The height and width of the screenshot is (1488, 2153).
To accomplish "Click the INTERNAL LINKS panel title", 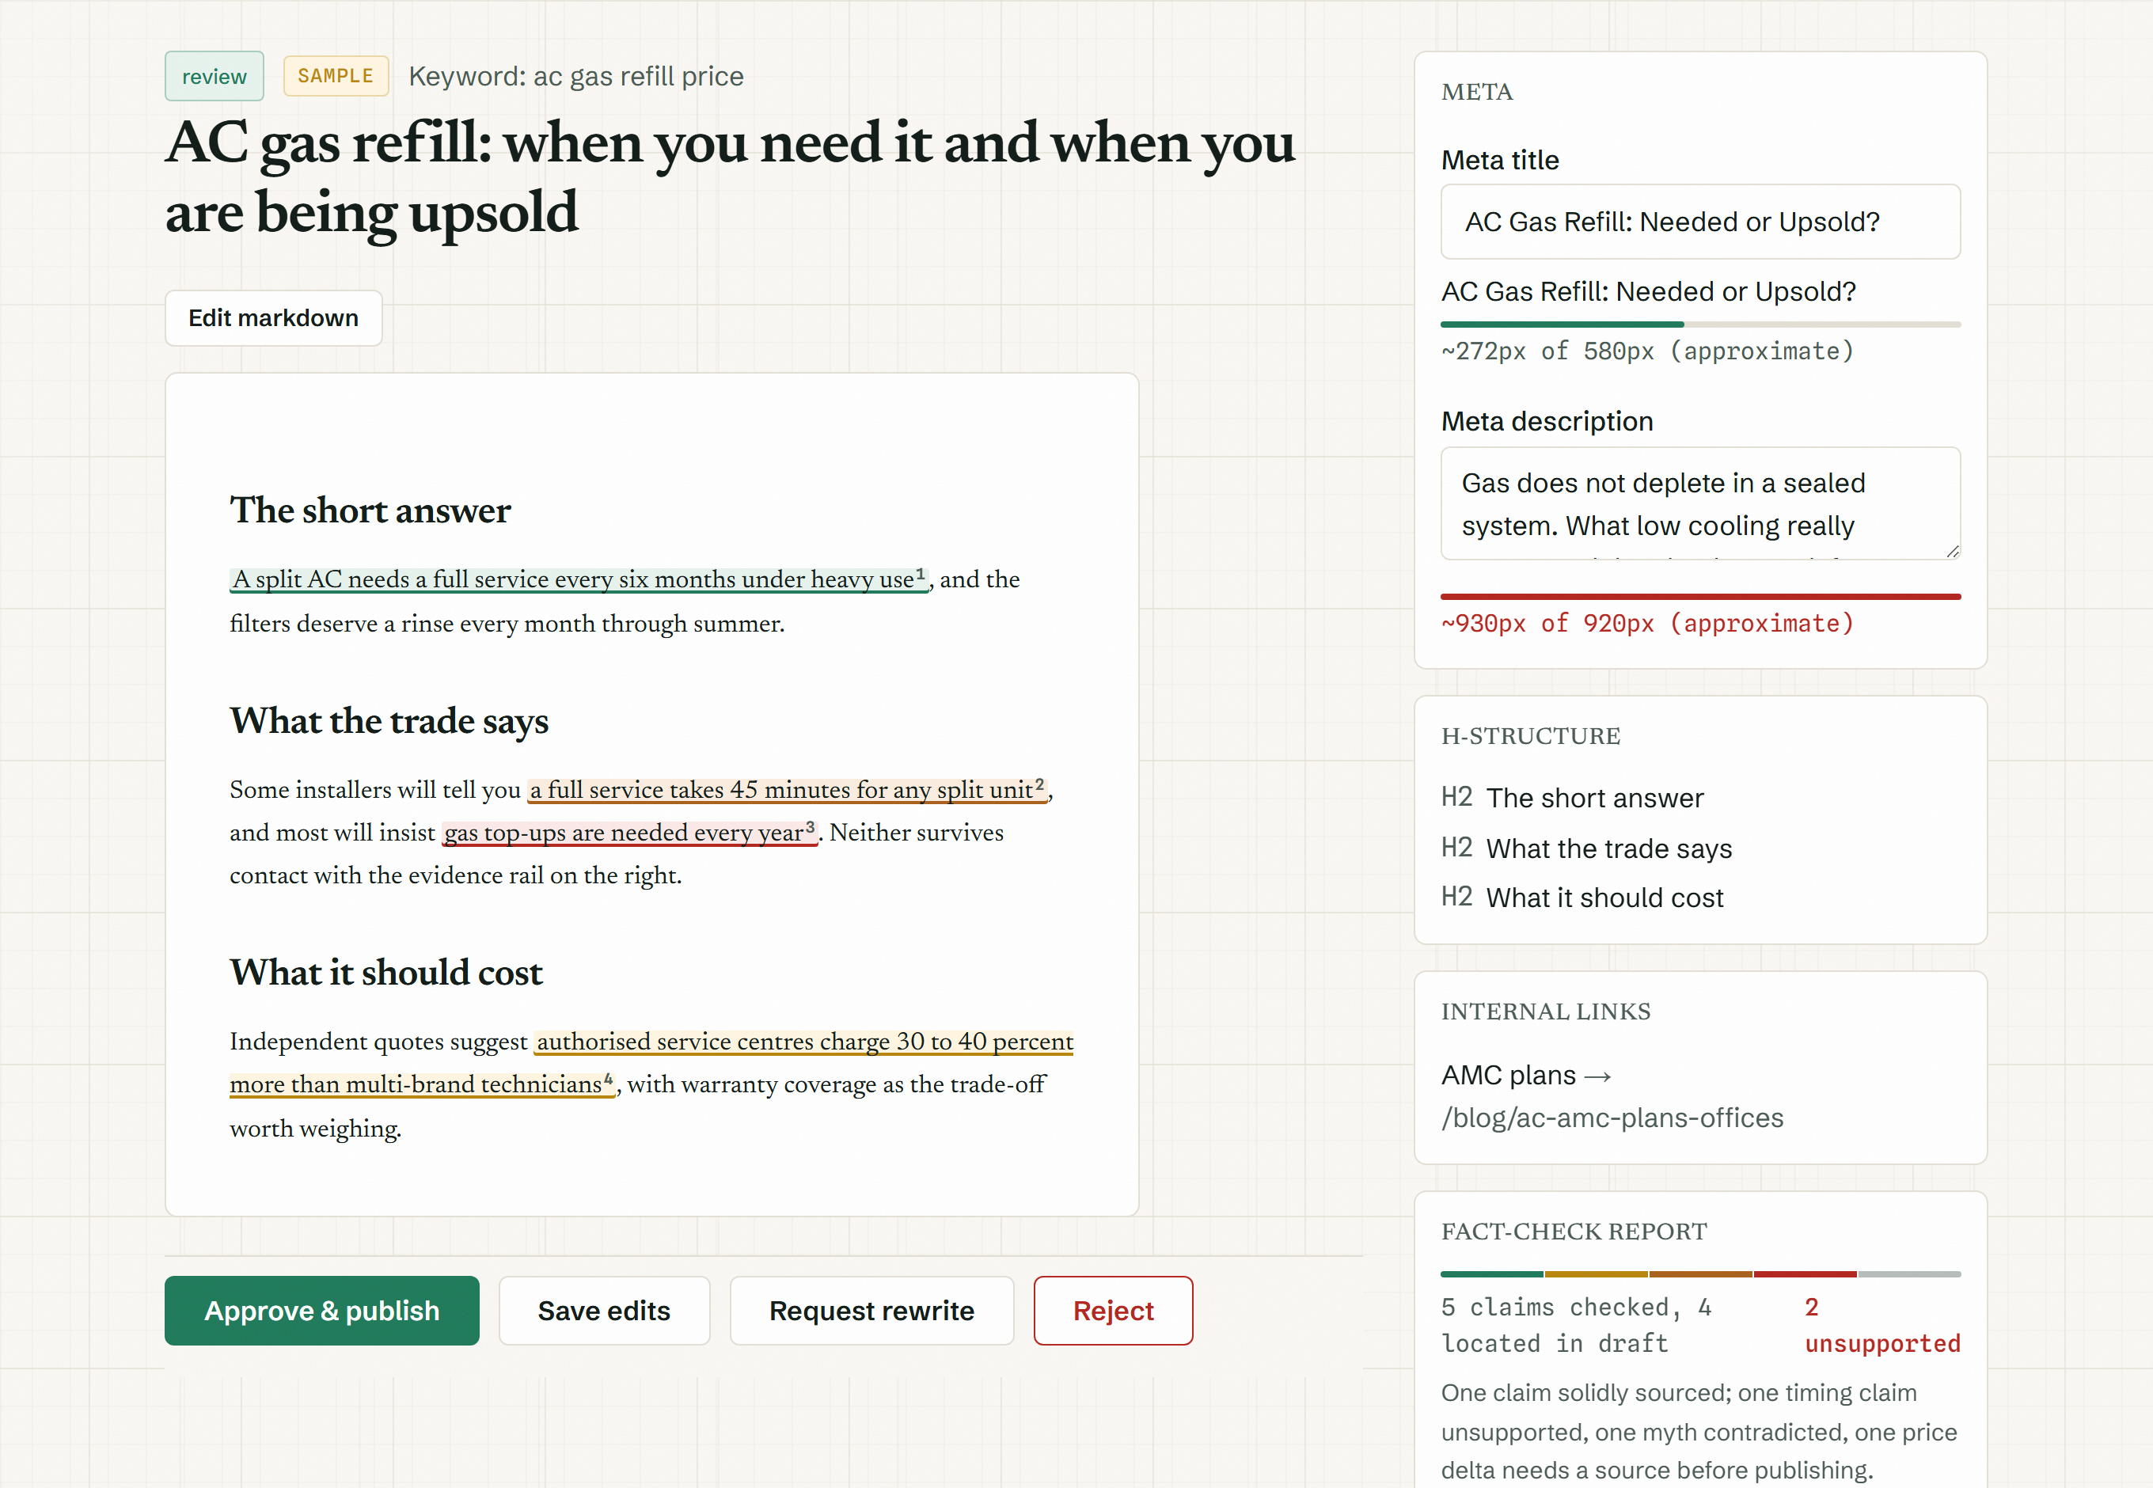I will 1545,1012.
